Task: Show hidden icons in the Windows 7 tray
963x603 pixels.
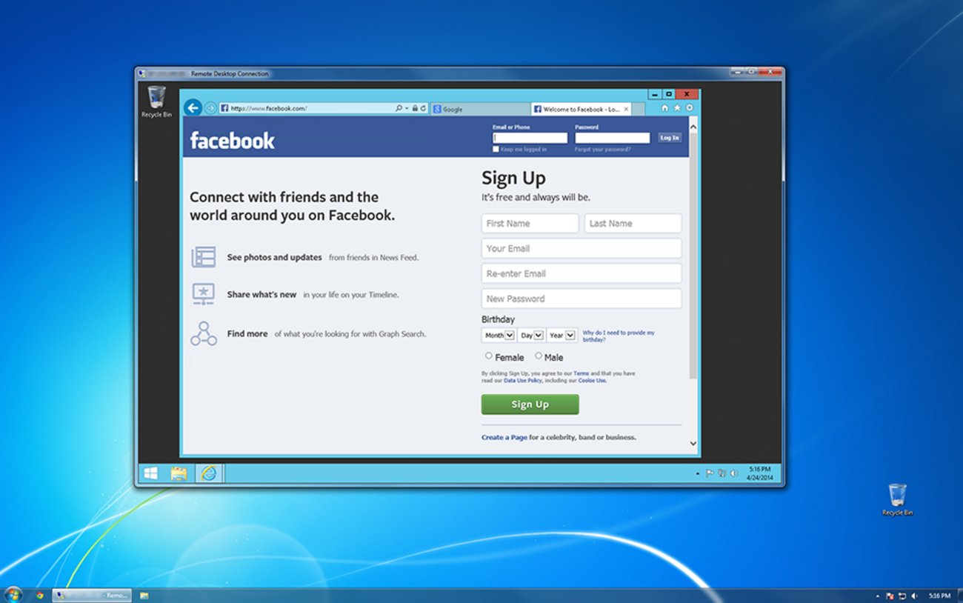Action: (878, 596)
